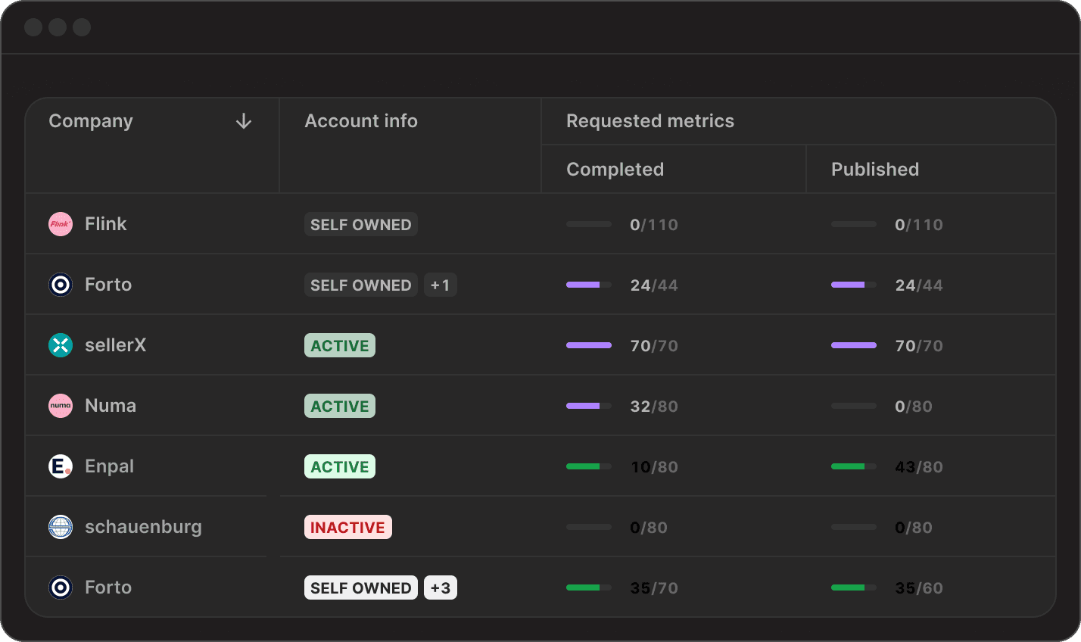Open the schauenburg company name
The width and height of the screenshot is (1081, 642).
pos(143,527)
